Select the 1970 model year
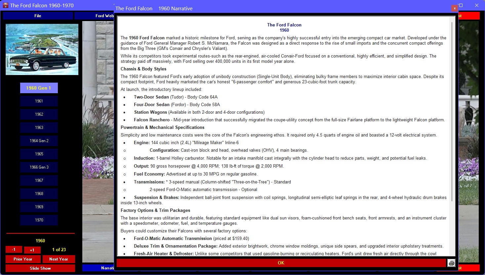 tap(39, 220)
